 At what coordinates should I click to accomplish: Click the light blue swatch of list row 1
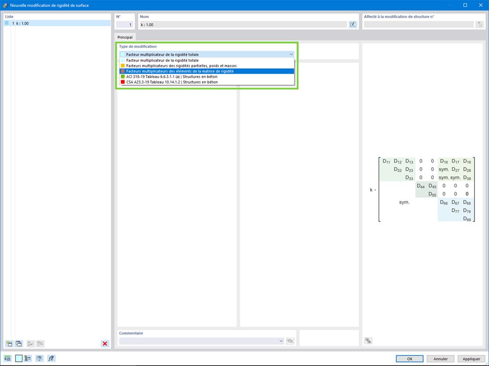click(x=7, y=23)
